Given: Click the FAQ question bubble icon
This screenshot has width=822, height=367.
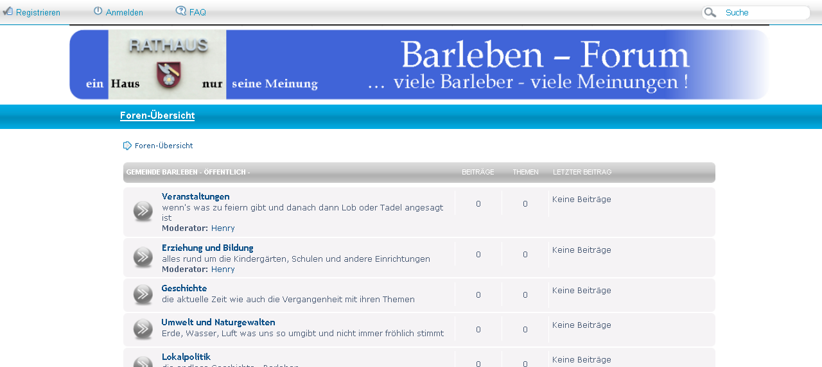Looking at the screenshot, I should pyautogui.click(x=181, y=12).
